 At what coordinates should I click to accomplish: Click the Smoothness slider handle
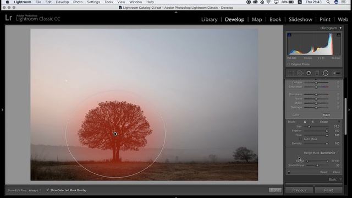tap(317, 166)
